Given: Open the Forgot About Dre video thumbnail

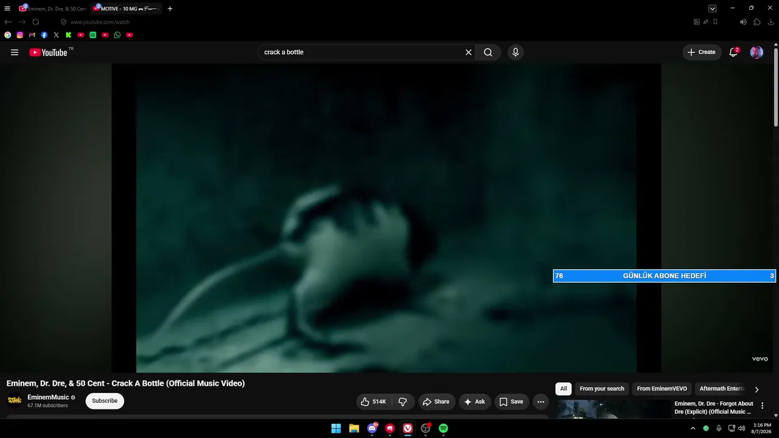Looking at the screenshot, I should click(x=613, y=409).
